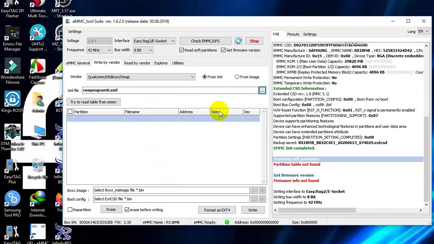Click the log scroll right arrow
434x244 pixels.
pos(421,210)
